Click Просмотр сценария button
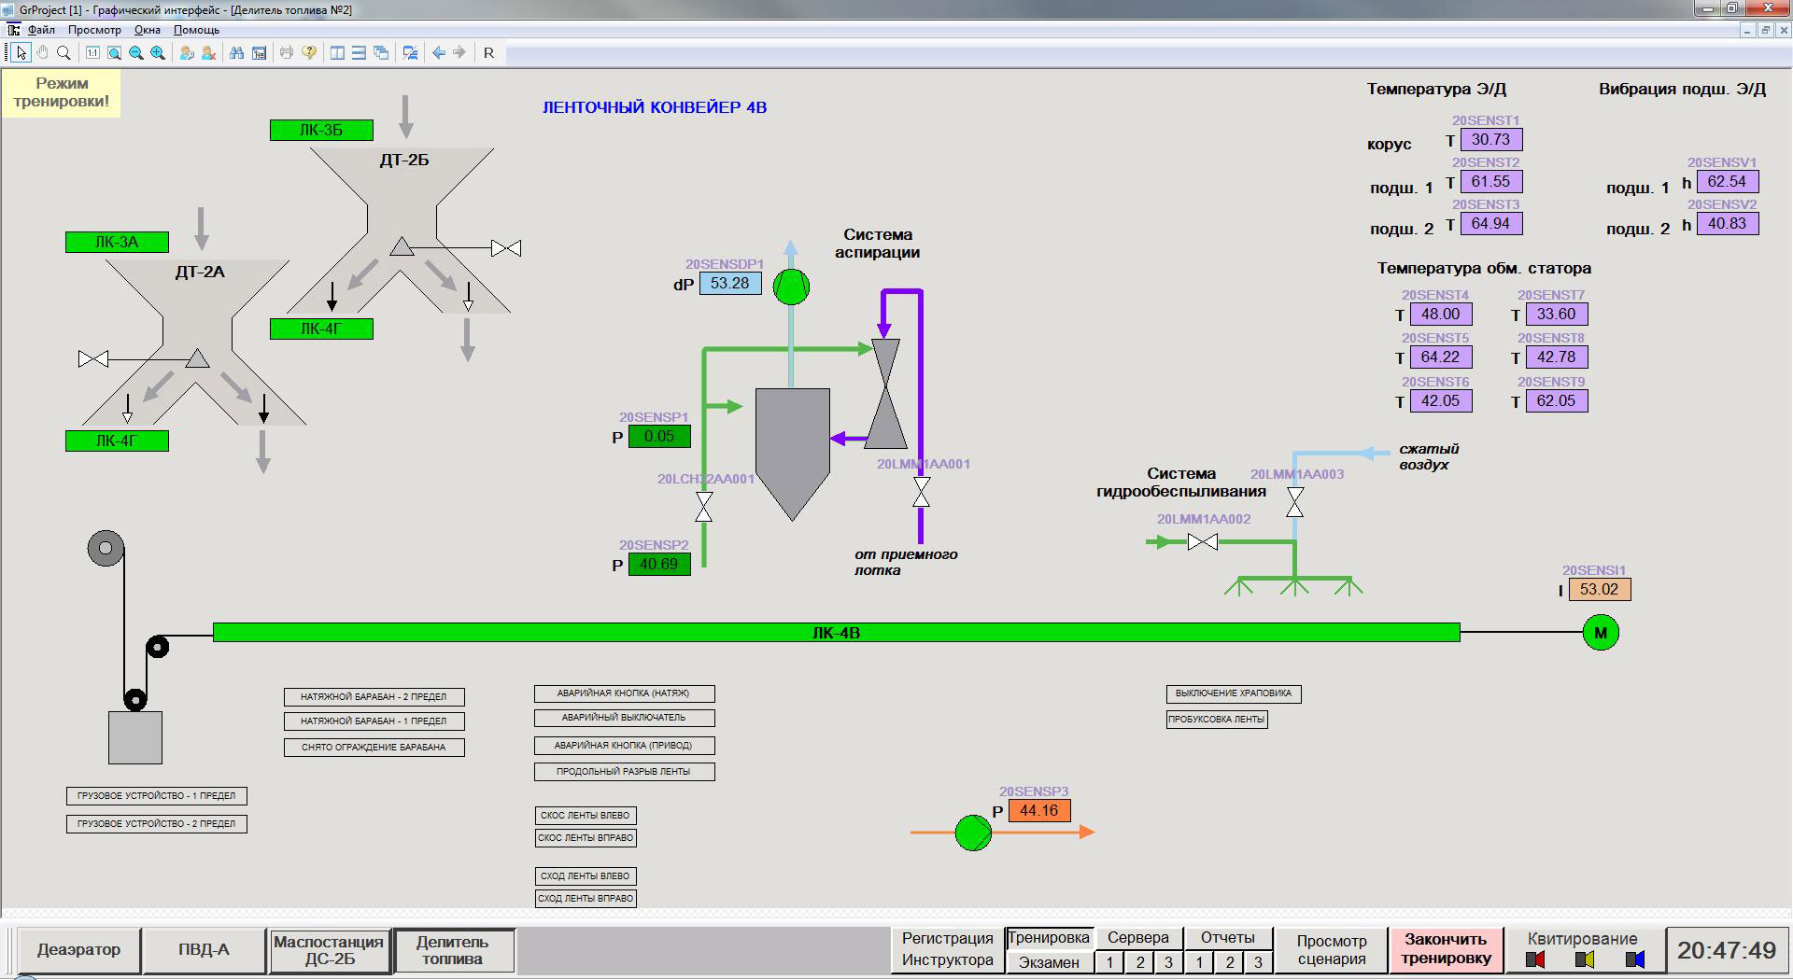The height and width of the screenshot is (980, 1793). point(1332,950)
